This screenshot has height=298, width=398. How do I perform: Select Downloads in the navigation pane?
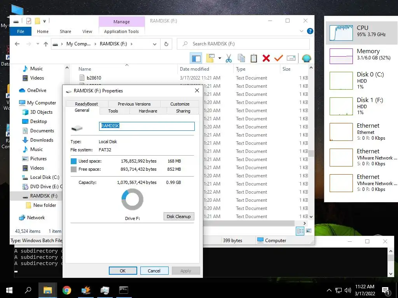pyautogui.click(x=38, y=140)
